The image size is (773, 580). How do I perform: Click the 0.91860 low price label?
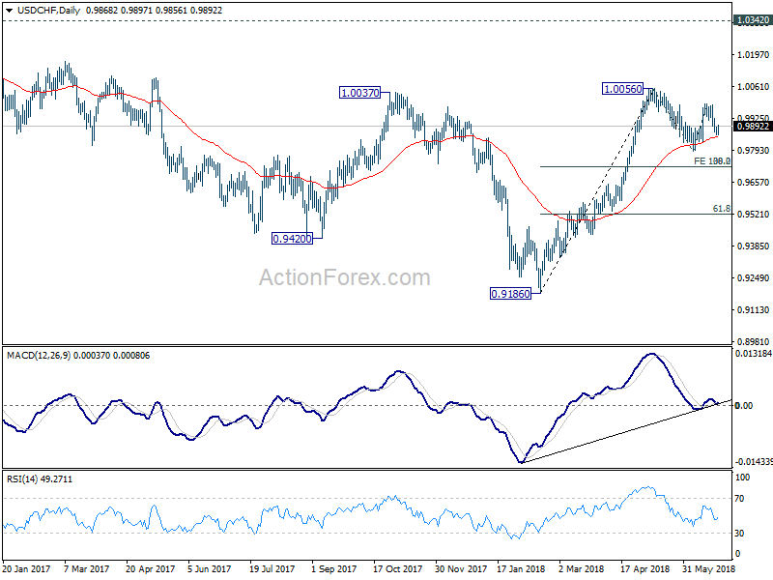point(511,294)
